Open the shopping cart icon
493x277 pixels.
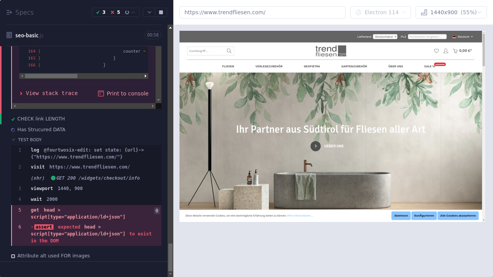(455, 51)
